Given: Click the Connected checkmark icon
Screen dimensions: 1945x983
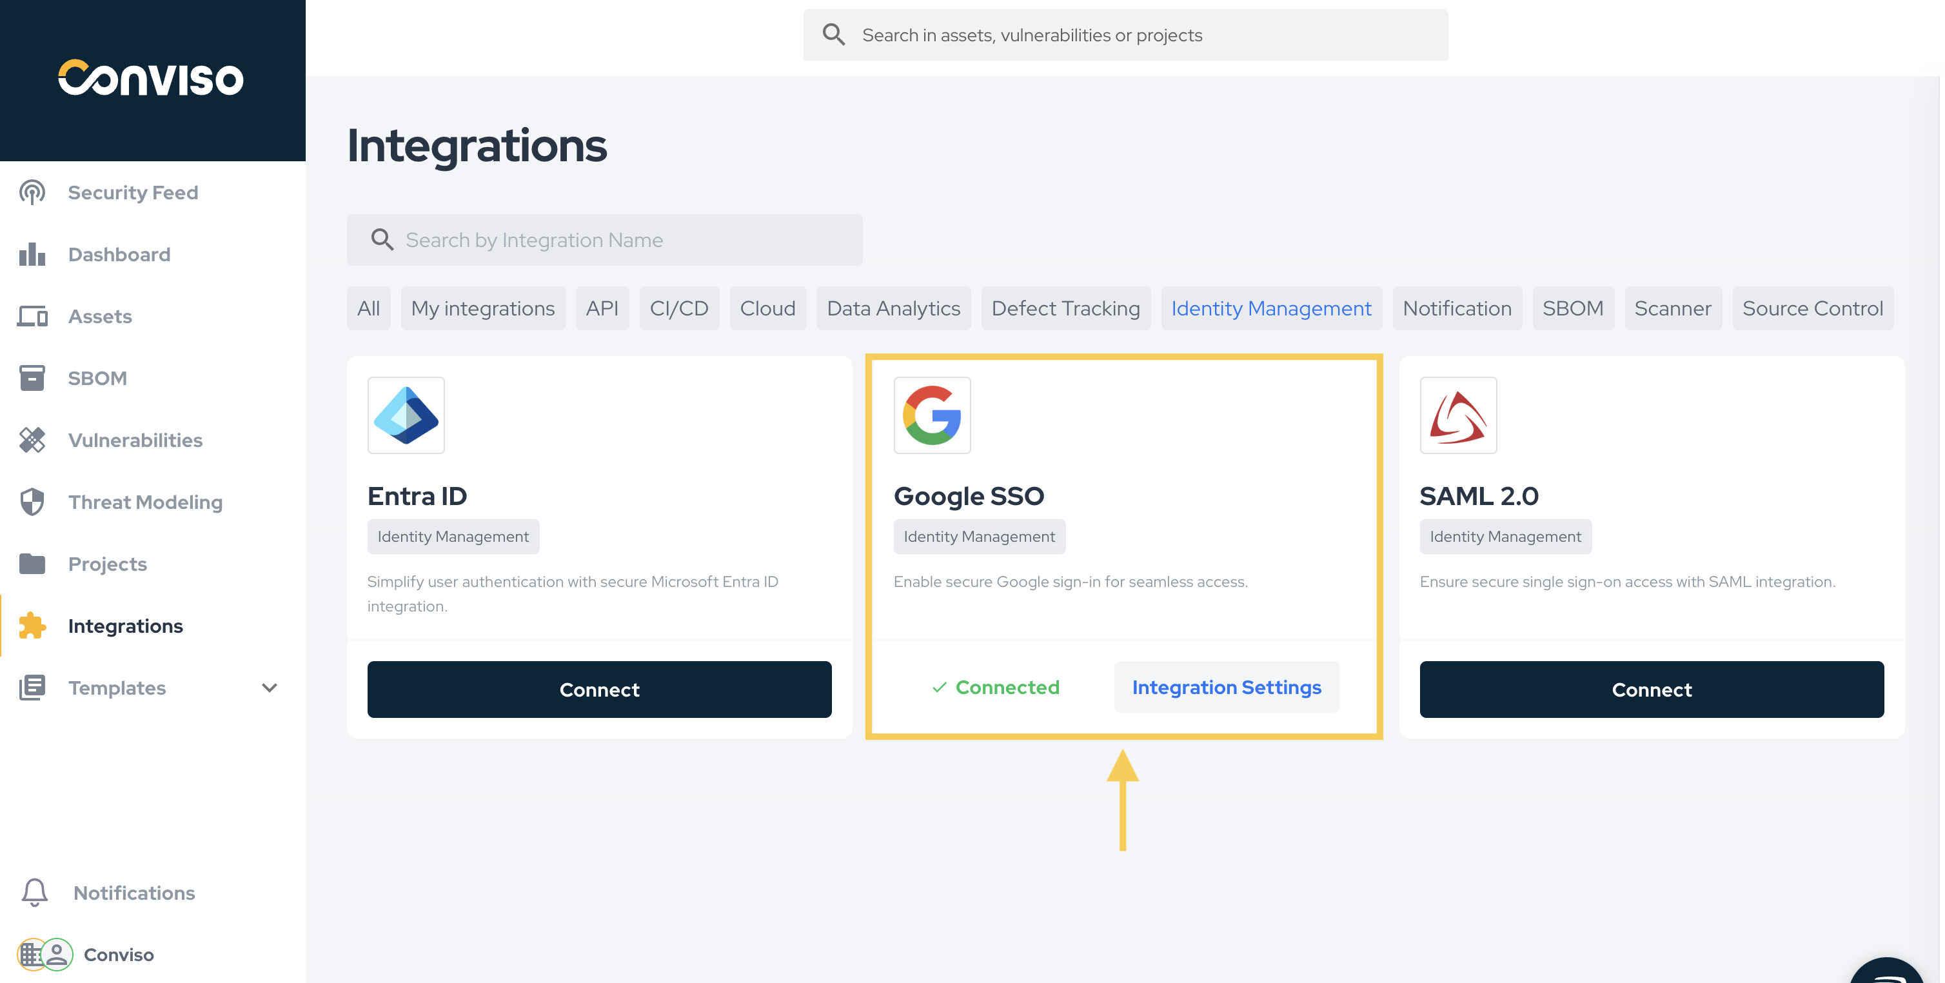Looking at the screenshot, I should tap(939, 687).
